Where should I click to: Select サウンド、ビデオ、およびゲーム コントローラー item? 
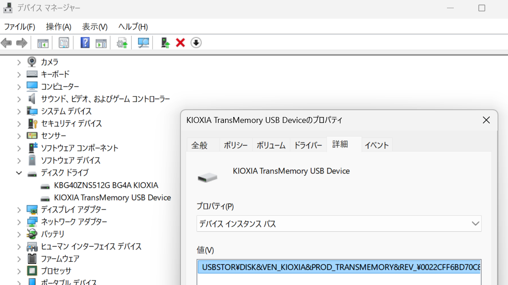point(105,99)
